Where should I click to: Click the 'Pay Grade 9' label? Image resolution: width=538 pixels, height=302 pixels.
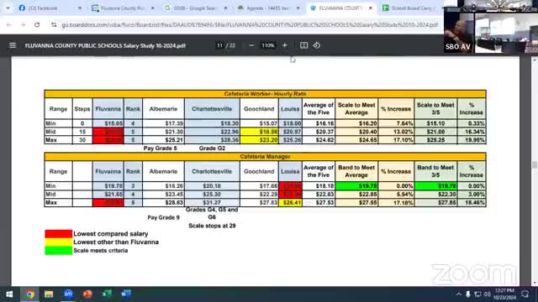(x=163, y=217)
